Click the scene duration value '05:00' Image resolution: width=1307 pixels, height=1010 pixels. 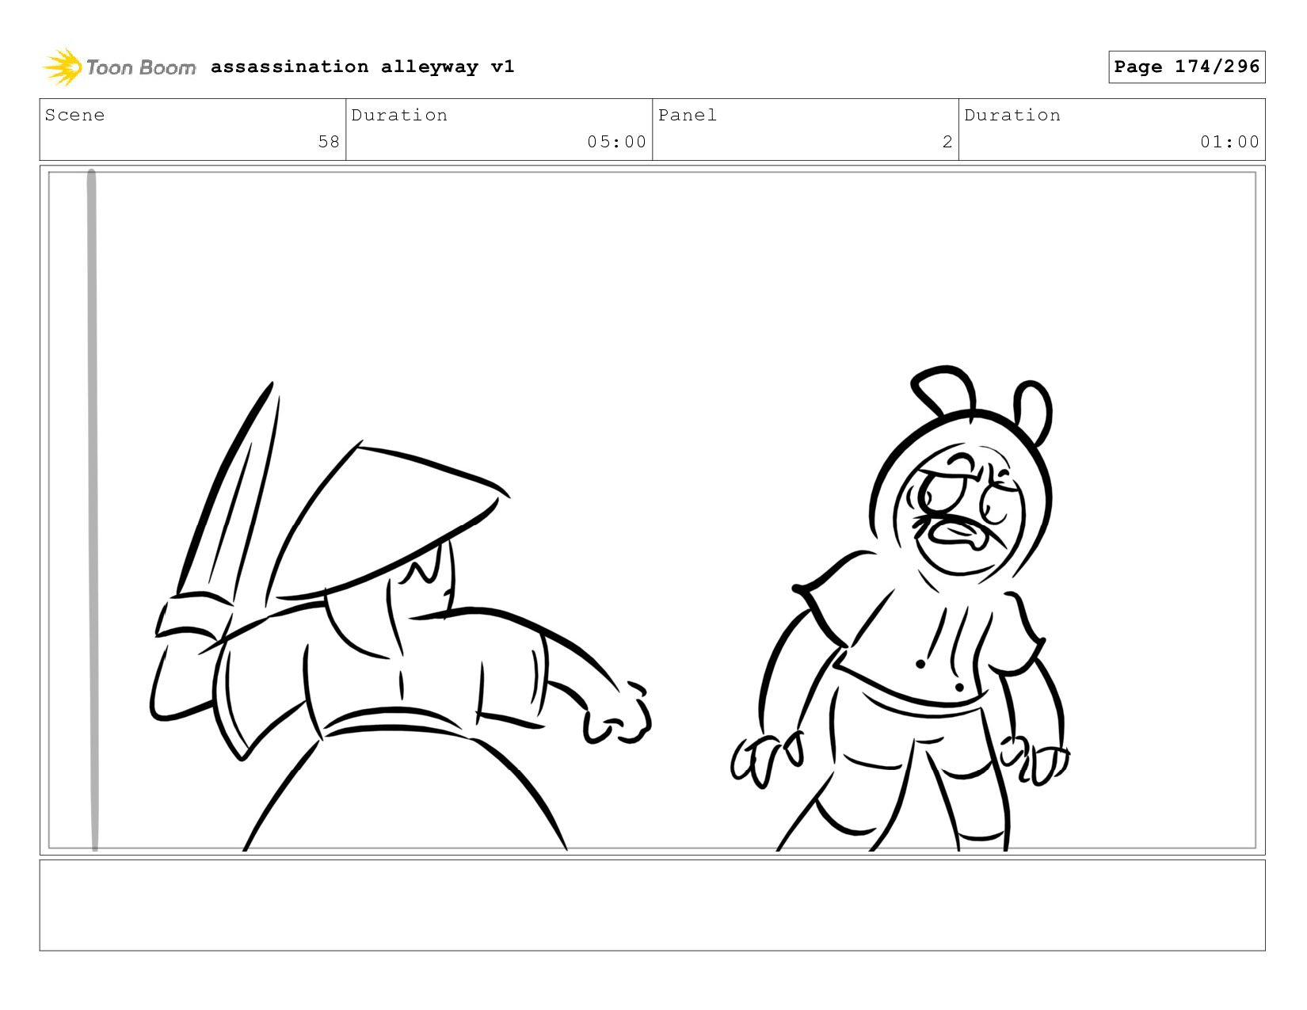point(617,142)
